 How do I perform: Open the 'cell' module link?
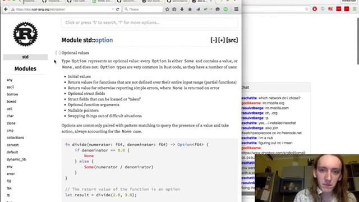click(10, 108)
